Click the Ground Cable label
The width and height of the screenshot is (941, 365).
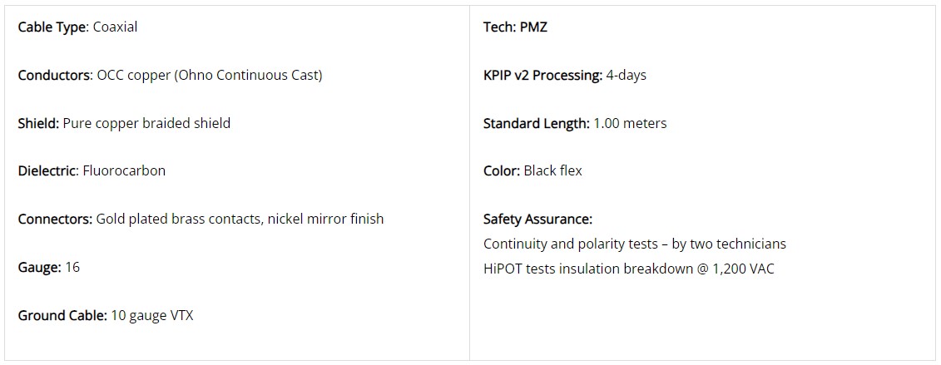(x=63, y=315)
